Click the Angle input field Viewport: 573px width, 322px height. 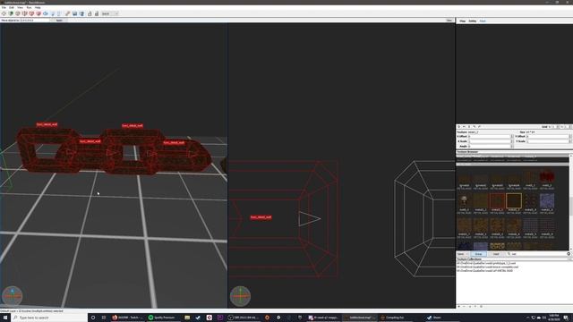489,147
